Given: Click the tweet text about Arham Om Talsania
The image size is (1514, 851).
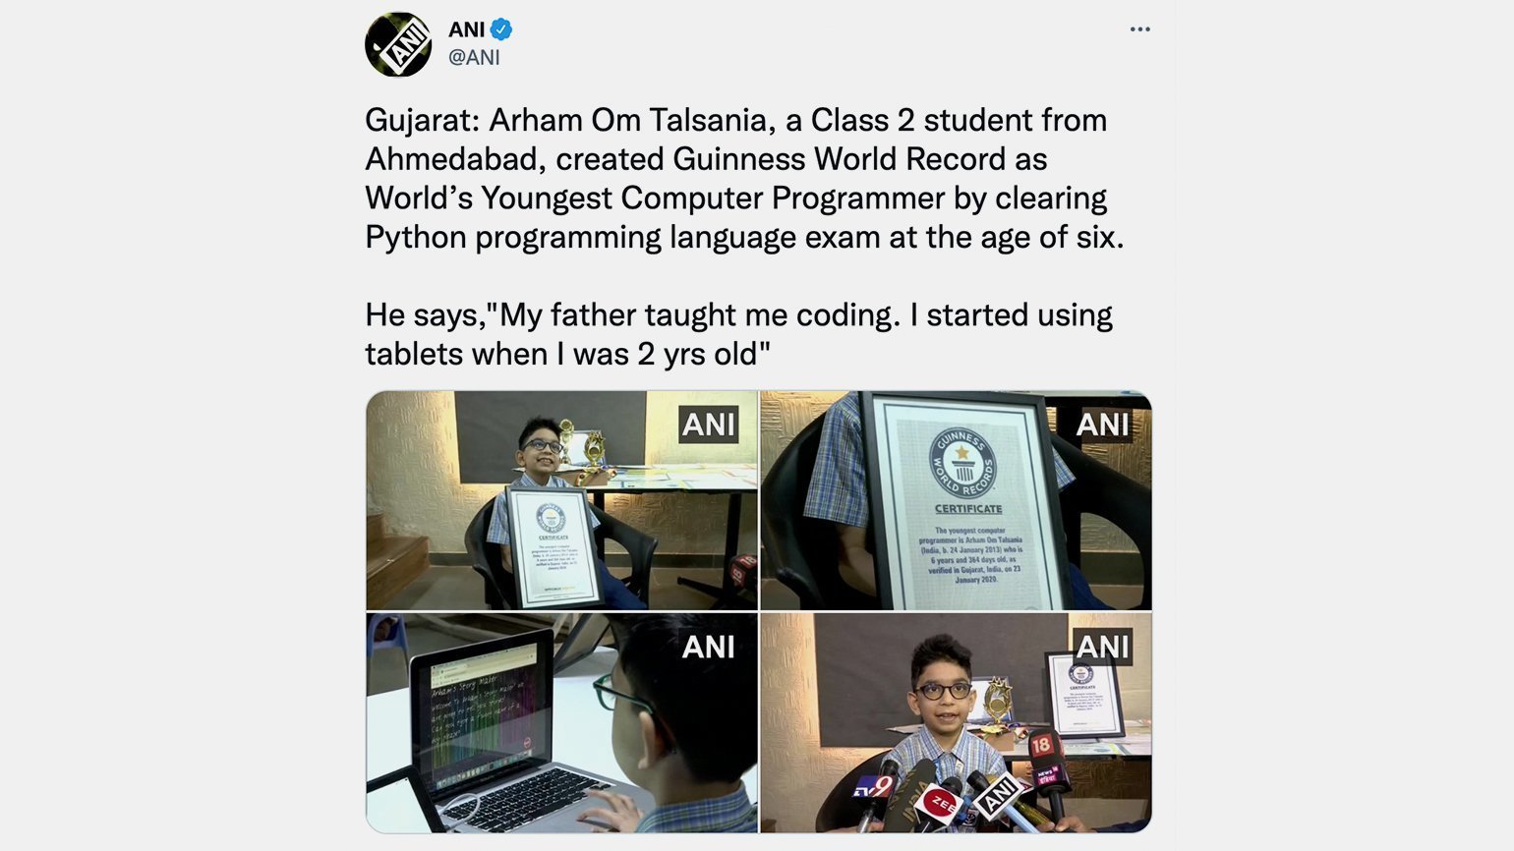Looking at the screenshot, I should (x=745, y=178).
